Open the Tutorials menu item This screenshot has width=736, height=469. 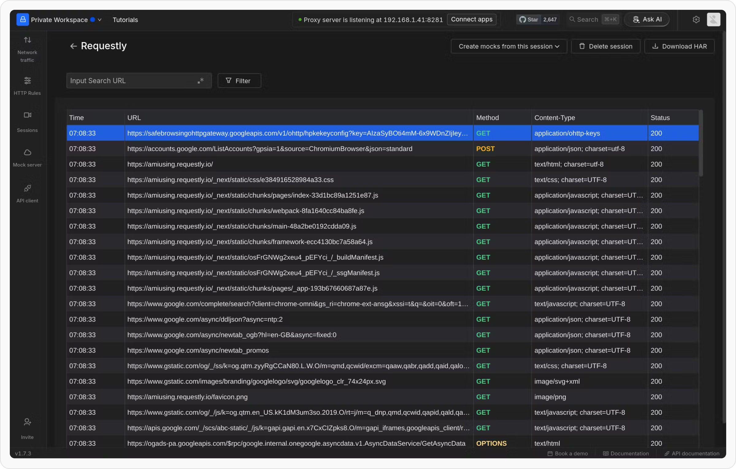(x=125, y=20)
